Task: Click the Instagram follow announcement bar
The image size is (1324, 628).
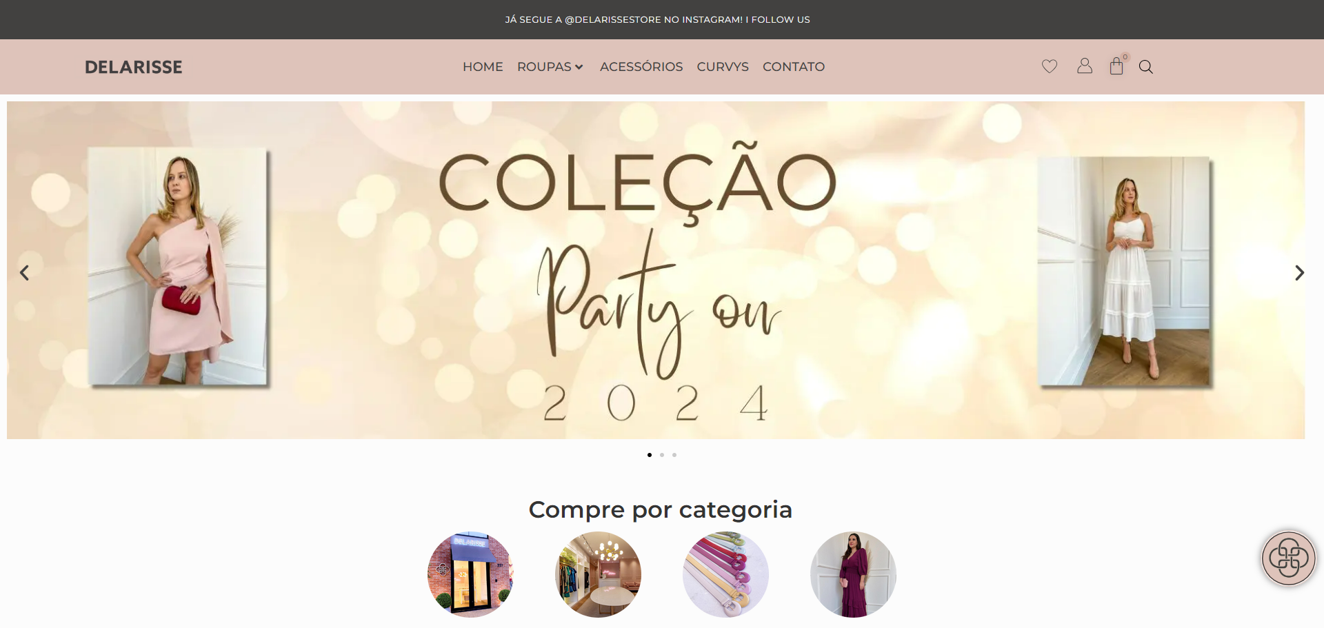Action: (658, 19)
